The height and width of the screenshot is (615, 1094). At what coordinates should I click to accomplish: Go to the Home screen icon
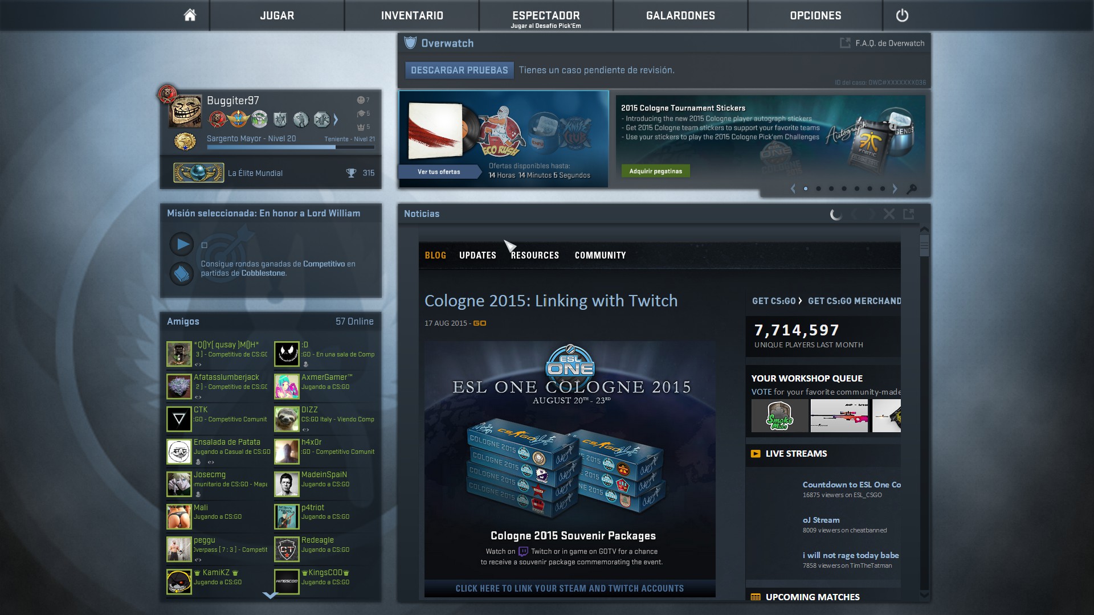(x=190, y=15)
